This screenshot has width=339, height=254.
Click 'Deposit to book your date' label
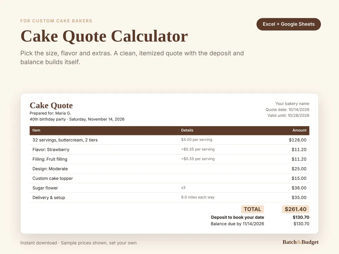[x=238, y=218]
